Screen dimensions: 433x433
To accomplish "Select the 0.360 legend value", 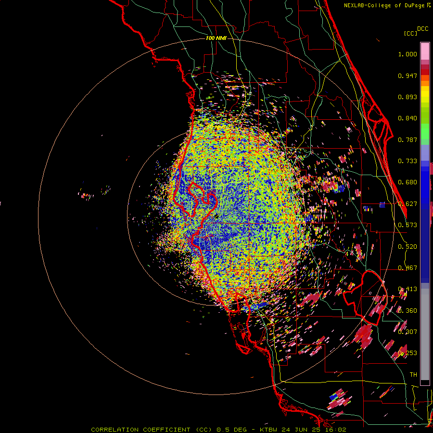I will tap(408, 311).
